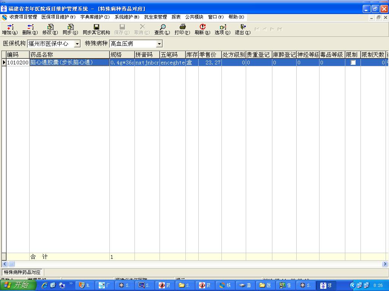Click the 麻醉登记 column header

tap(284, 55)
